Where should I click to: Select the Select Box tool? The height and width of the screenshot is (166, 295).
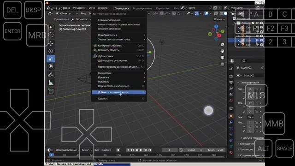click(51, 28)
